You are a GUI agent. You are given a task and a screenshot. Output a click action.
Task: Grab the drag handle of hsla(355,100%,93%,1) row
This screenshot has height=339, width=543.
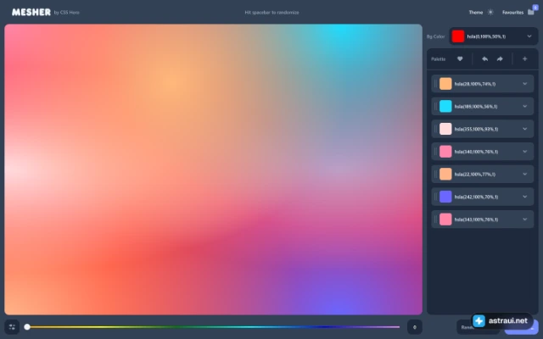435,129
